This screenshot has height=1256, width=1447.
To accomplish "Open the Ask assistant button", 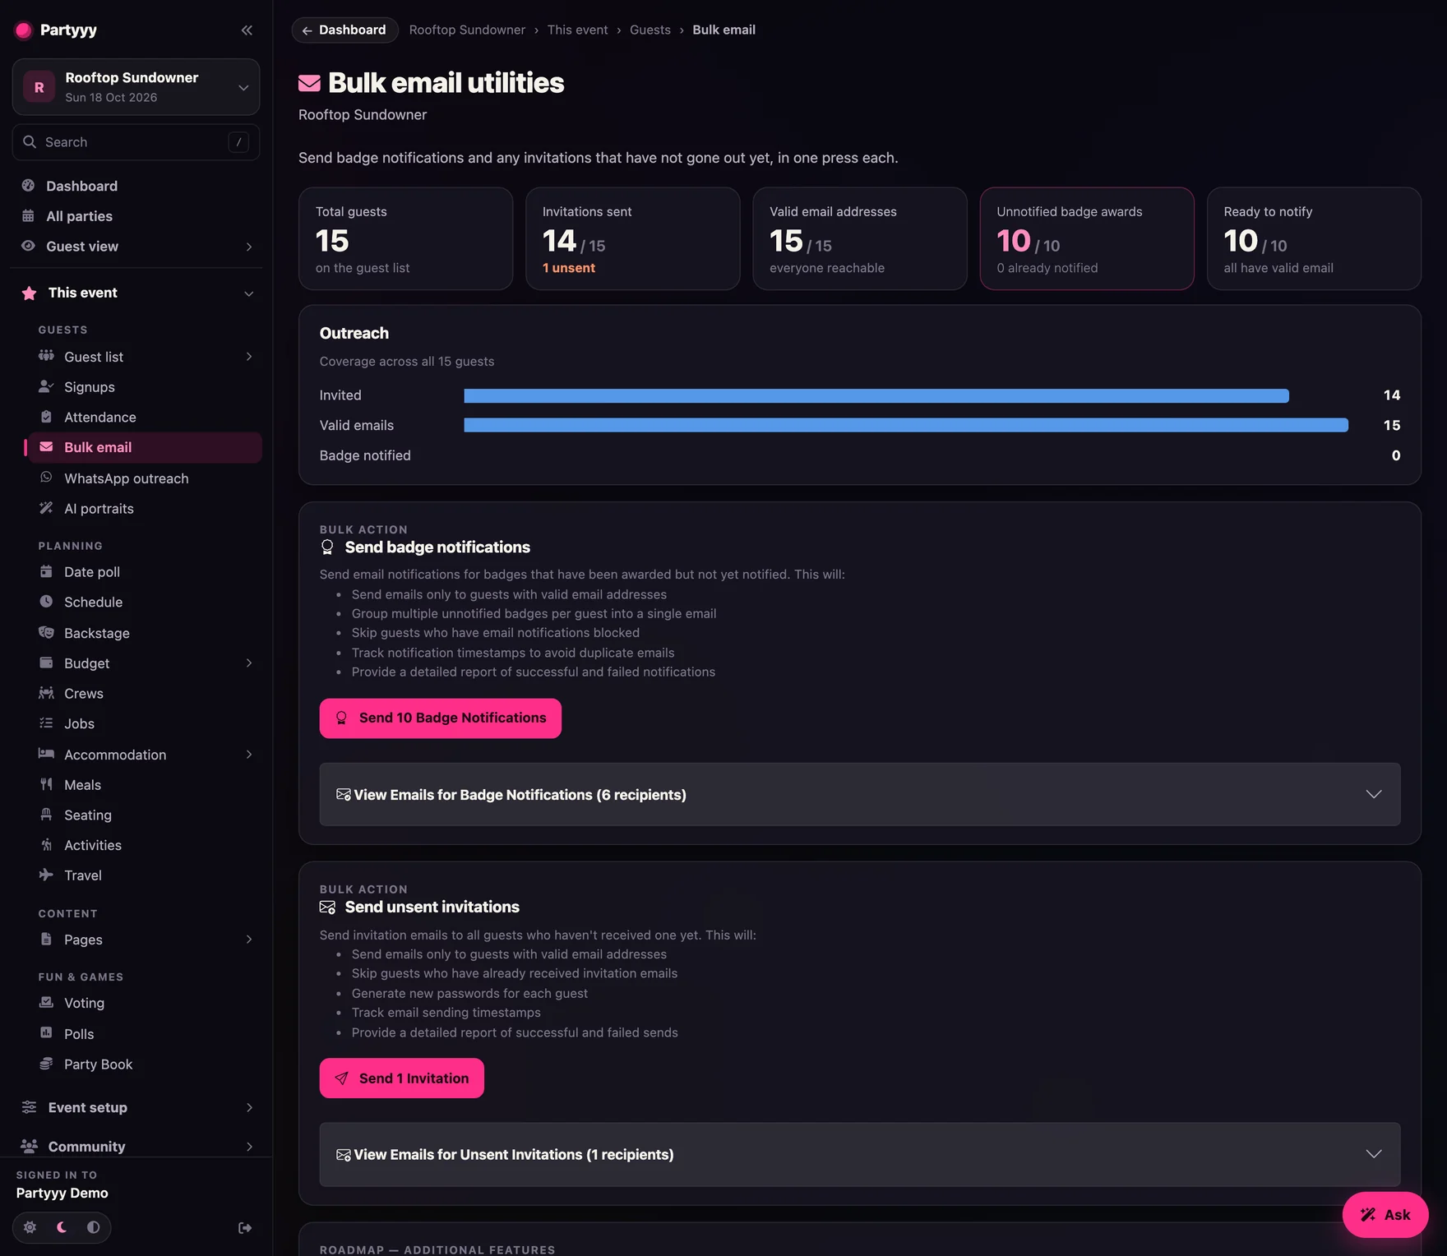I will [1385, 1214].
